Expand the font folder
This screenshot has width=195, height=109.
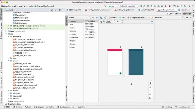[x=9, y=58]
